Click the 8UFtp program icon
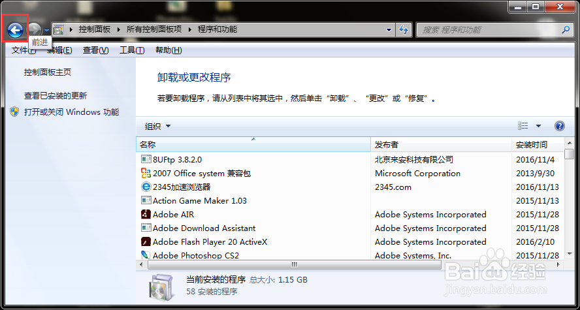 point(146,159)
